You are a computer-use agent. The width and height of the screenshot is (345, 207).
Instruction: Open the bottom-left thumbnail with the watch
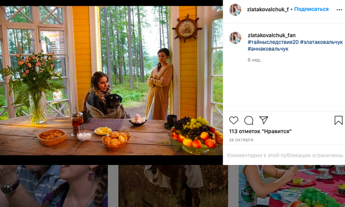pos(53,186)
